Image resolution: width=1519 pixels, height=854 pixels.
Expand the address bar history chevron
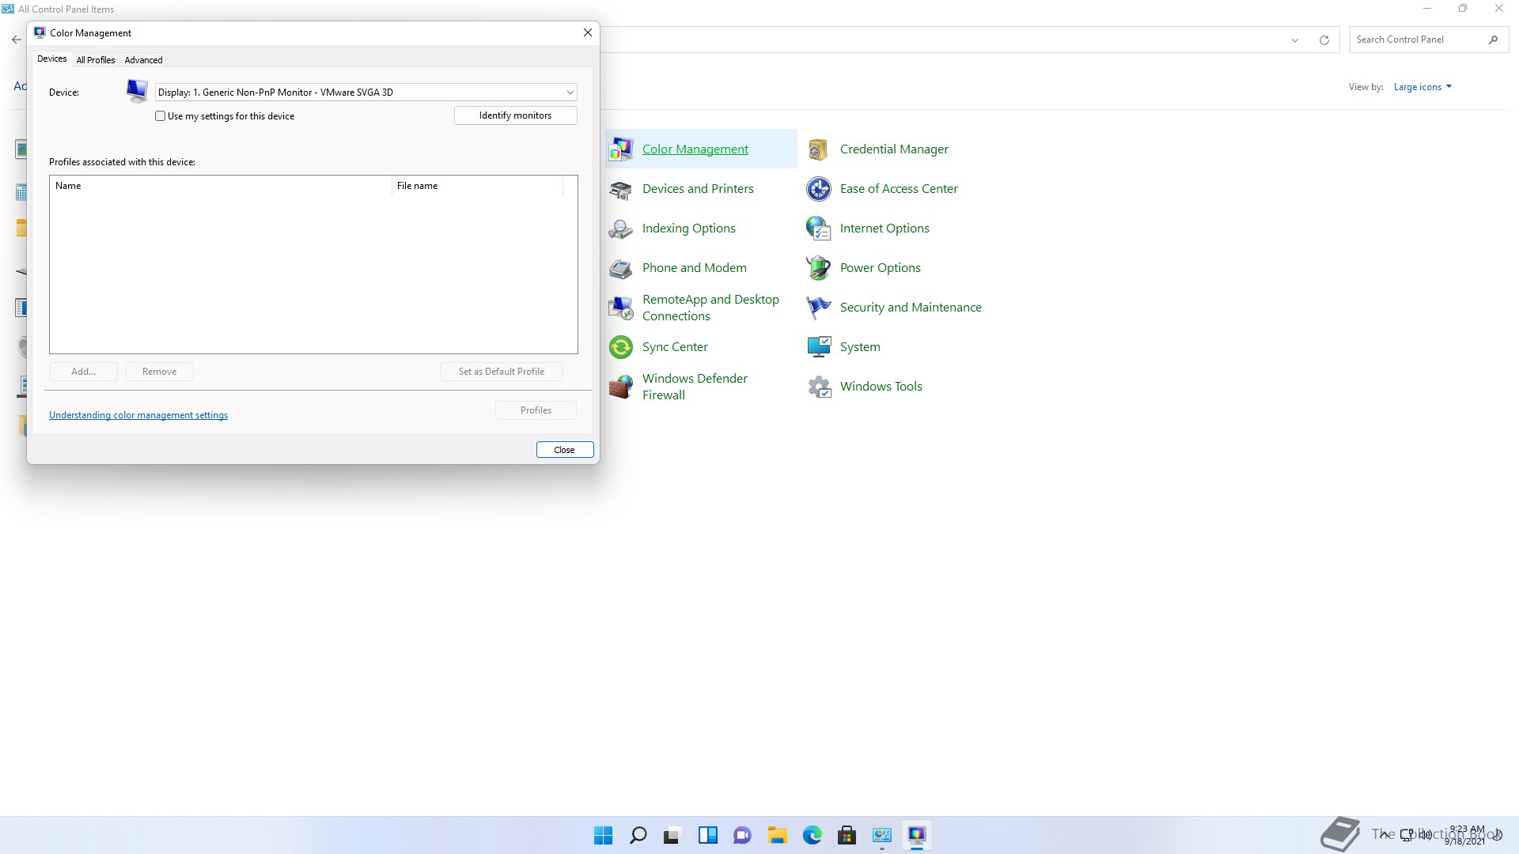(x=1295, y=40)
